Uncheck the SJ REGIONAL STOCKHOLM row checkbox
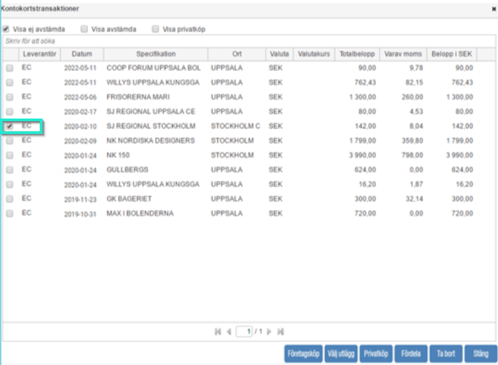 click(x=10, y=126)
